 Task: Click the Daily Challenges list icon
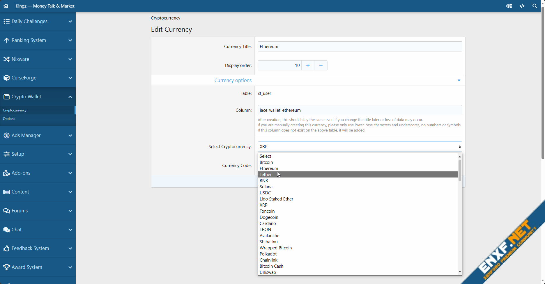[x=6, y=21]
